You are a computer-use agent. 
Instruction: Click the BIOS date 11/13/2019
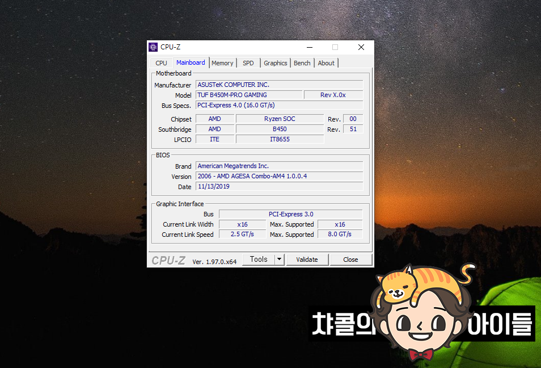click(280, 186)
